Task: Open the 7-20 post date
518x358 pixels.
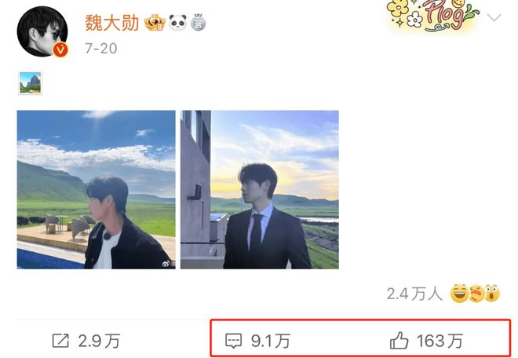Action: pyautogui.click(x=101, y=49)
